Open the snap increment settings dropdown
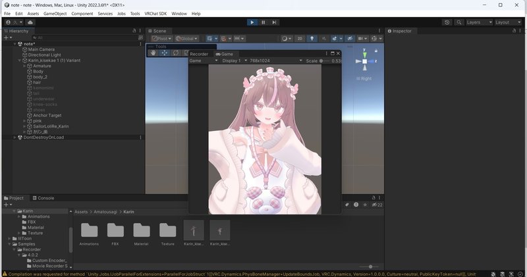The width and height of the screenshot is (527, 277). point(239,39)
